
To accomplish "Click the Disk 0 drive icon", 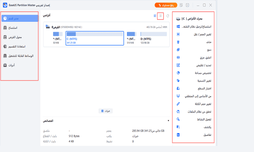I will coord(48,27).
